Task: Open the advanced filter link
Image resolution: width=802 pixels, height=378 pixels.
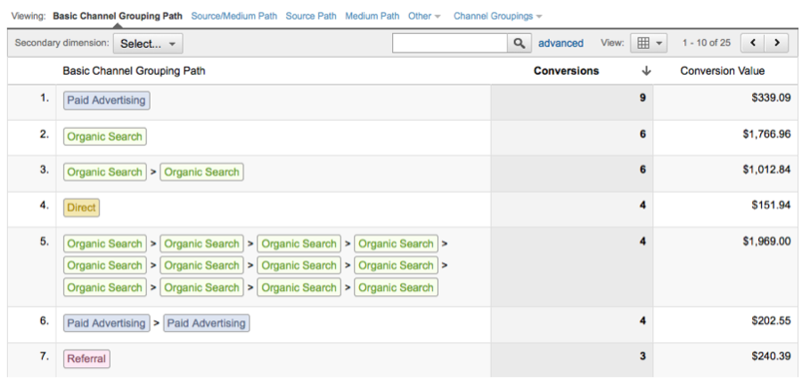Action: point(561,43)
